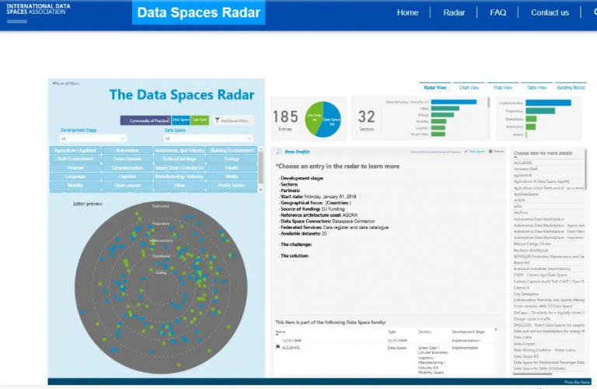Toggle the Logistics sector filter
This screenshot has width=597, height=389.
tap(127, 177)
